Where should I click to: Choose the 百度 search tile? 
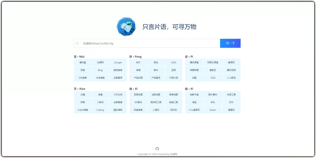[83, 70]
